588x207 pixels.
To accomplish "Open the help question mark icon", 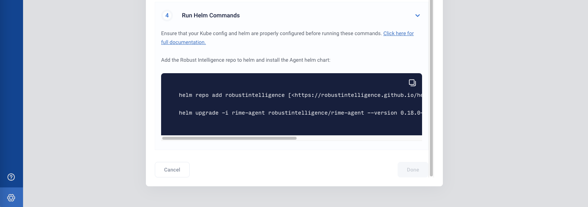I will click(11, 177).
